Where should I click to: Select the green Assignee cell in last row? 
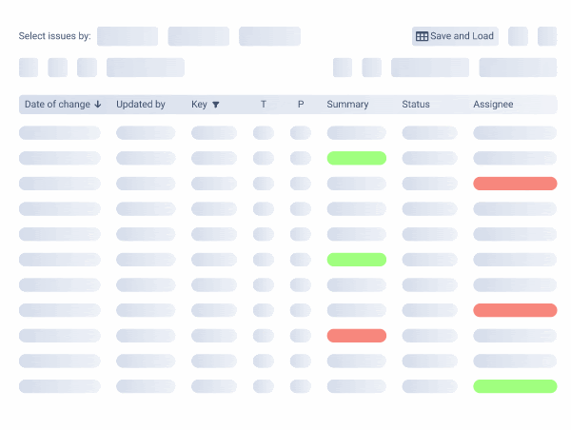pos(515,386)
